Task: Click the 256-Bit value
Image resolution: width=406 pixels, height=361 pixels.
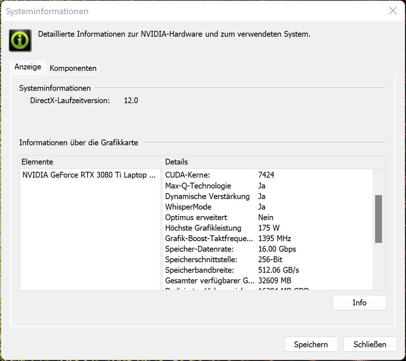Action: pos(270,259)
